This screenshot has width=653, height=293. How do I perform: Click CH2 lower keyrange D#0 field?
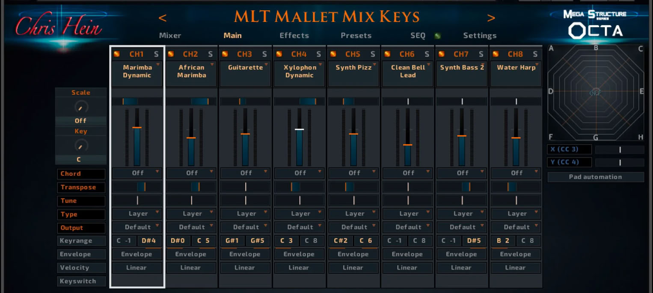178,241
